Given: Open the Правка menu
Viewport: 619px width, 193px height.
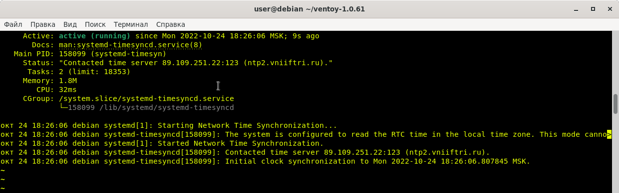Looking at the screenshot, I should (x=43, y=24).
